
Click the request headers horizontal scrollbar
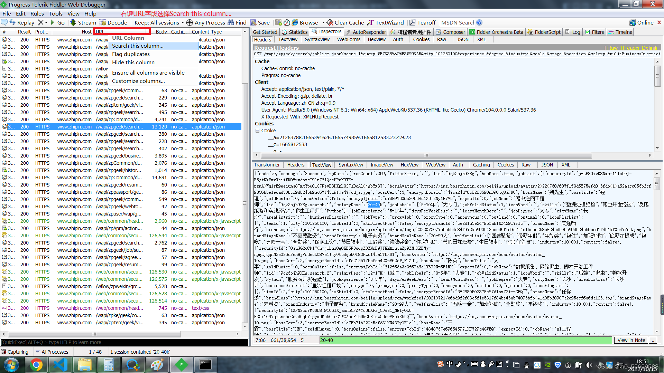point(426,155)
